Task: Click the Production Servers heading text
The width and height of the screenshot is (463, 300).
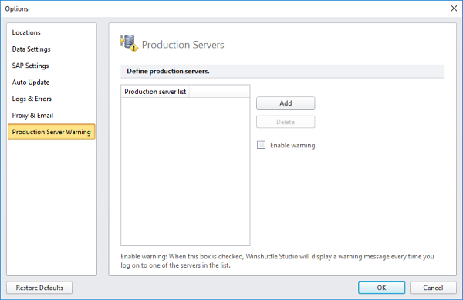Action: tap(183, 45)
